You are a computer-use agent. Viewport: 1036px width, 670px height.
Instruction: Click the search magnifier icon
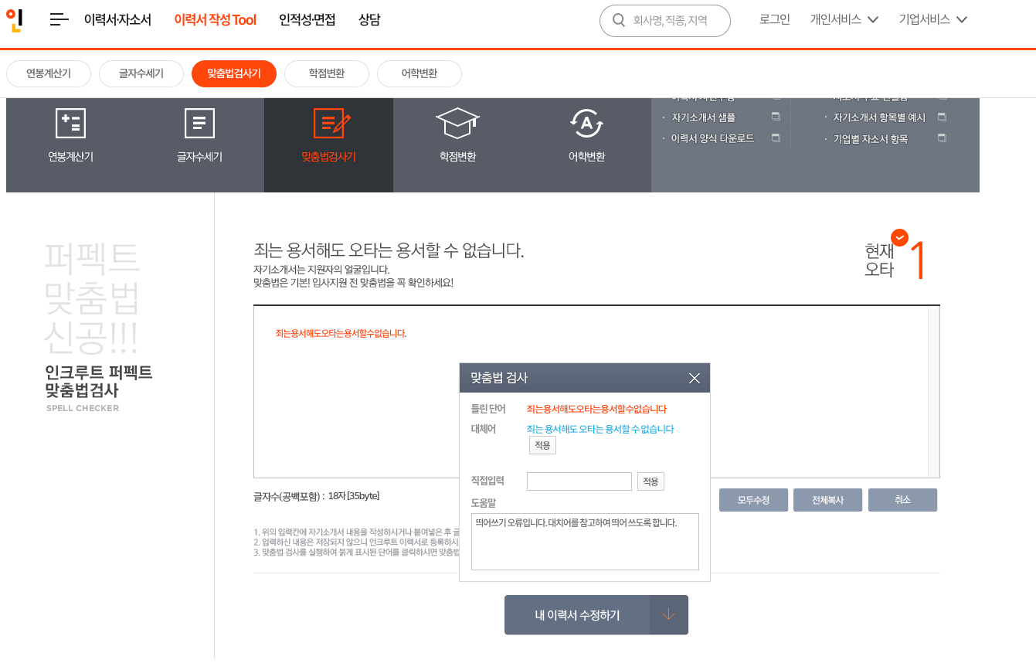tap(617, 21)
